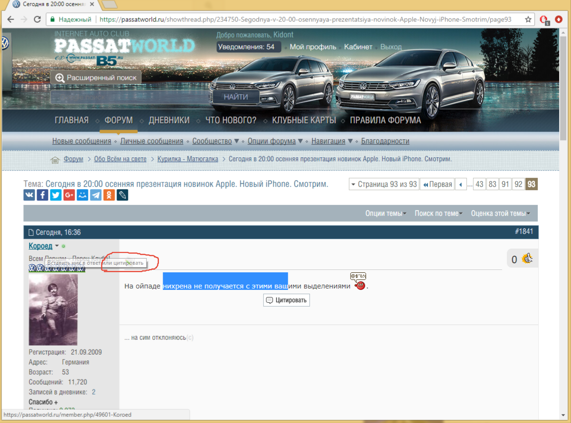Share the thread via Telegram
This screenshot has height=423, width=571.
click(96, 195)
